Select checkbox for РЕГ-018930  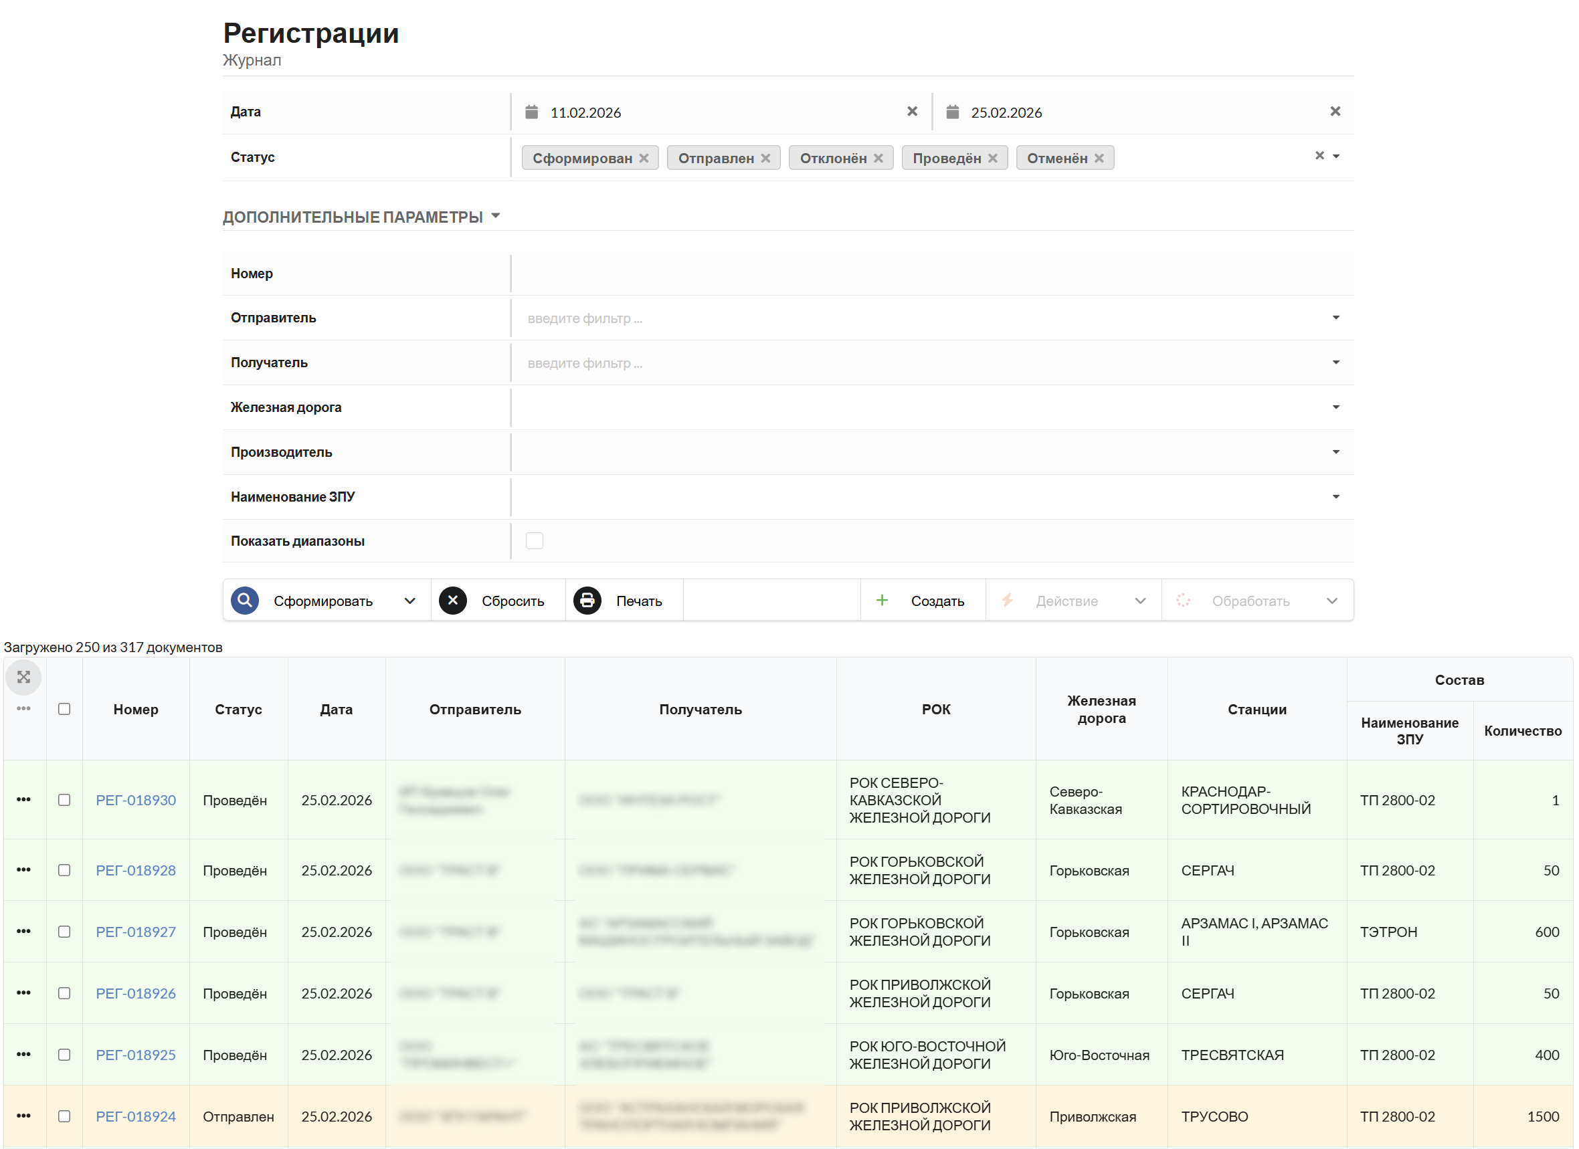[64, 800]
